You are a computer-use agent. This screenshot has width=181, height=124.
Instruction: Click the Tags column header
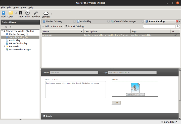(151, 31)
